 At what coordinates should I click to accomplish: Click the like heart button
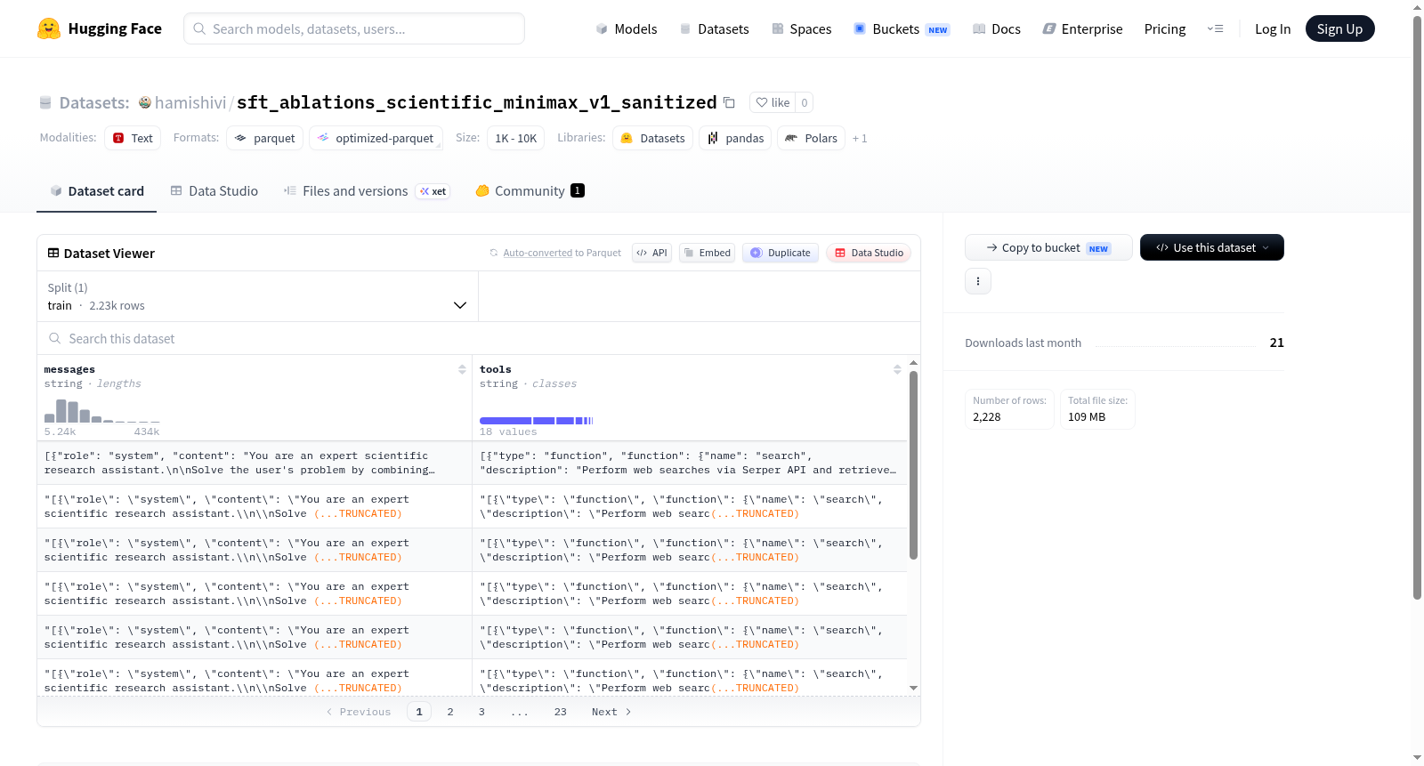click(x=773, y=102)
